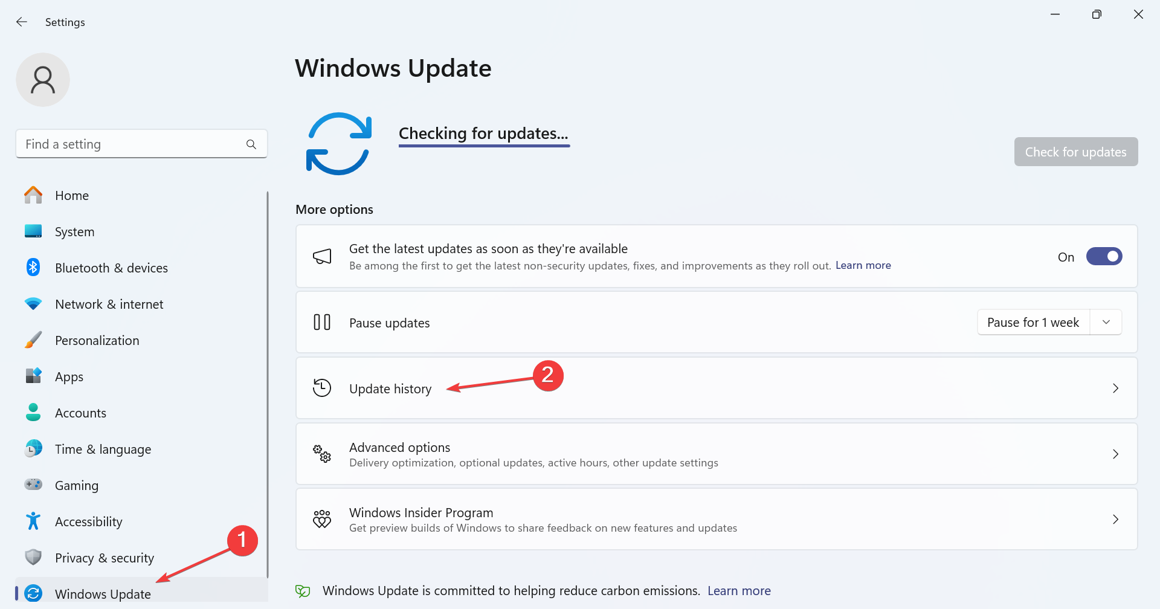Click the Update history clock icon
Image resolution: width=1160 pixels, height=609 pixels.
322,388
